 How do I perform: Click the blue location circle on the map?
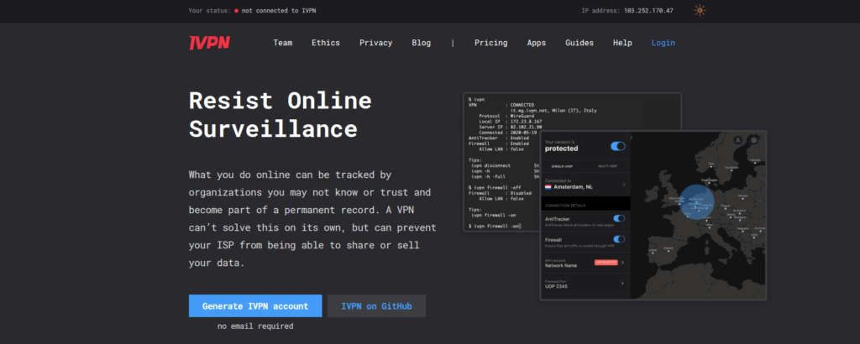pyautogui.click(x=695, y=199)
